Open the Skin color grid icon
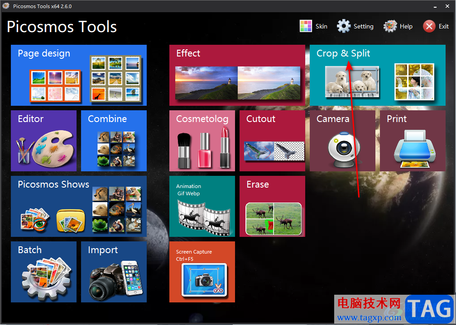Screen dimensions: 456x325 click(306, 26)
